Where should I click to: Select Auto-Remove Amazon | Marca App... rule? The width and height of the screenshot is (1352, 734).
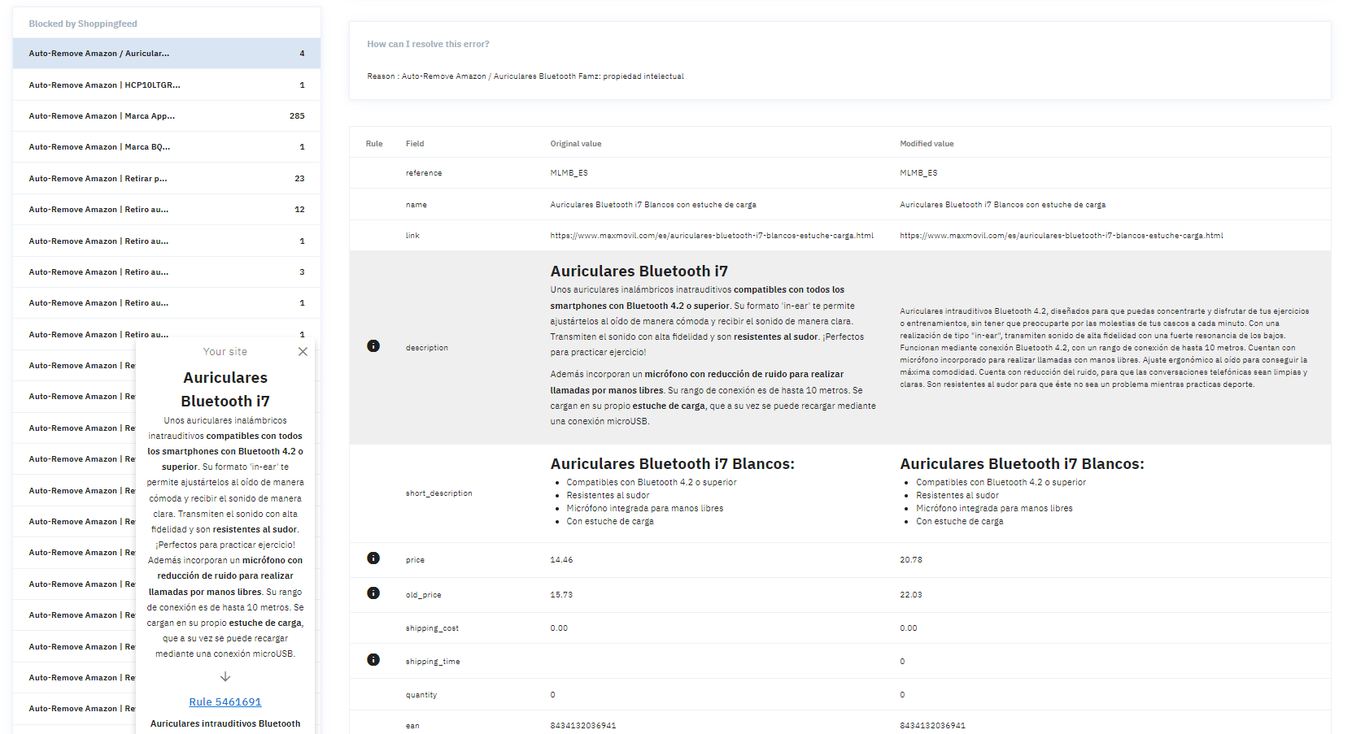(167, 116)
